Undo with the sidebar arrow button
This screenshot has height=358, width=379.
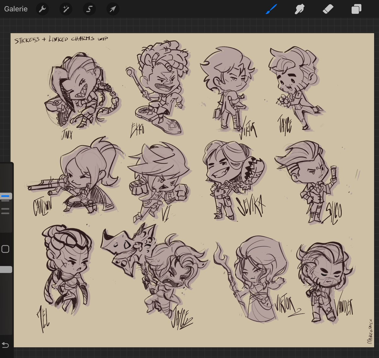tap(5, 344)
